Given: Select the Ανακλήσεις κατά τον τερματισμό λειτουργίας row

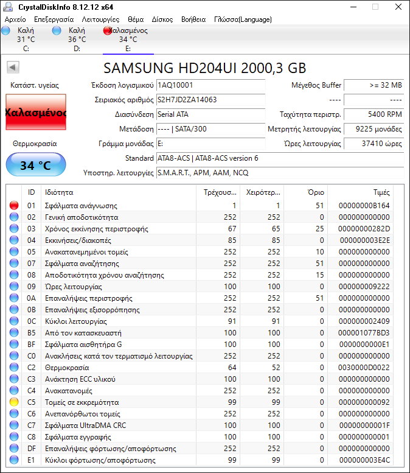Looking at the screenshot, I should 201,356.
